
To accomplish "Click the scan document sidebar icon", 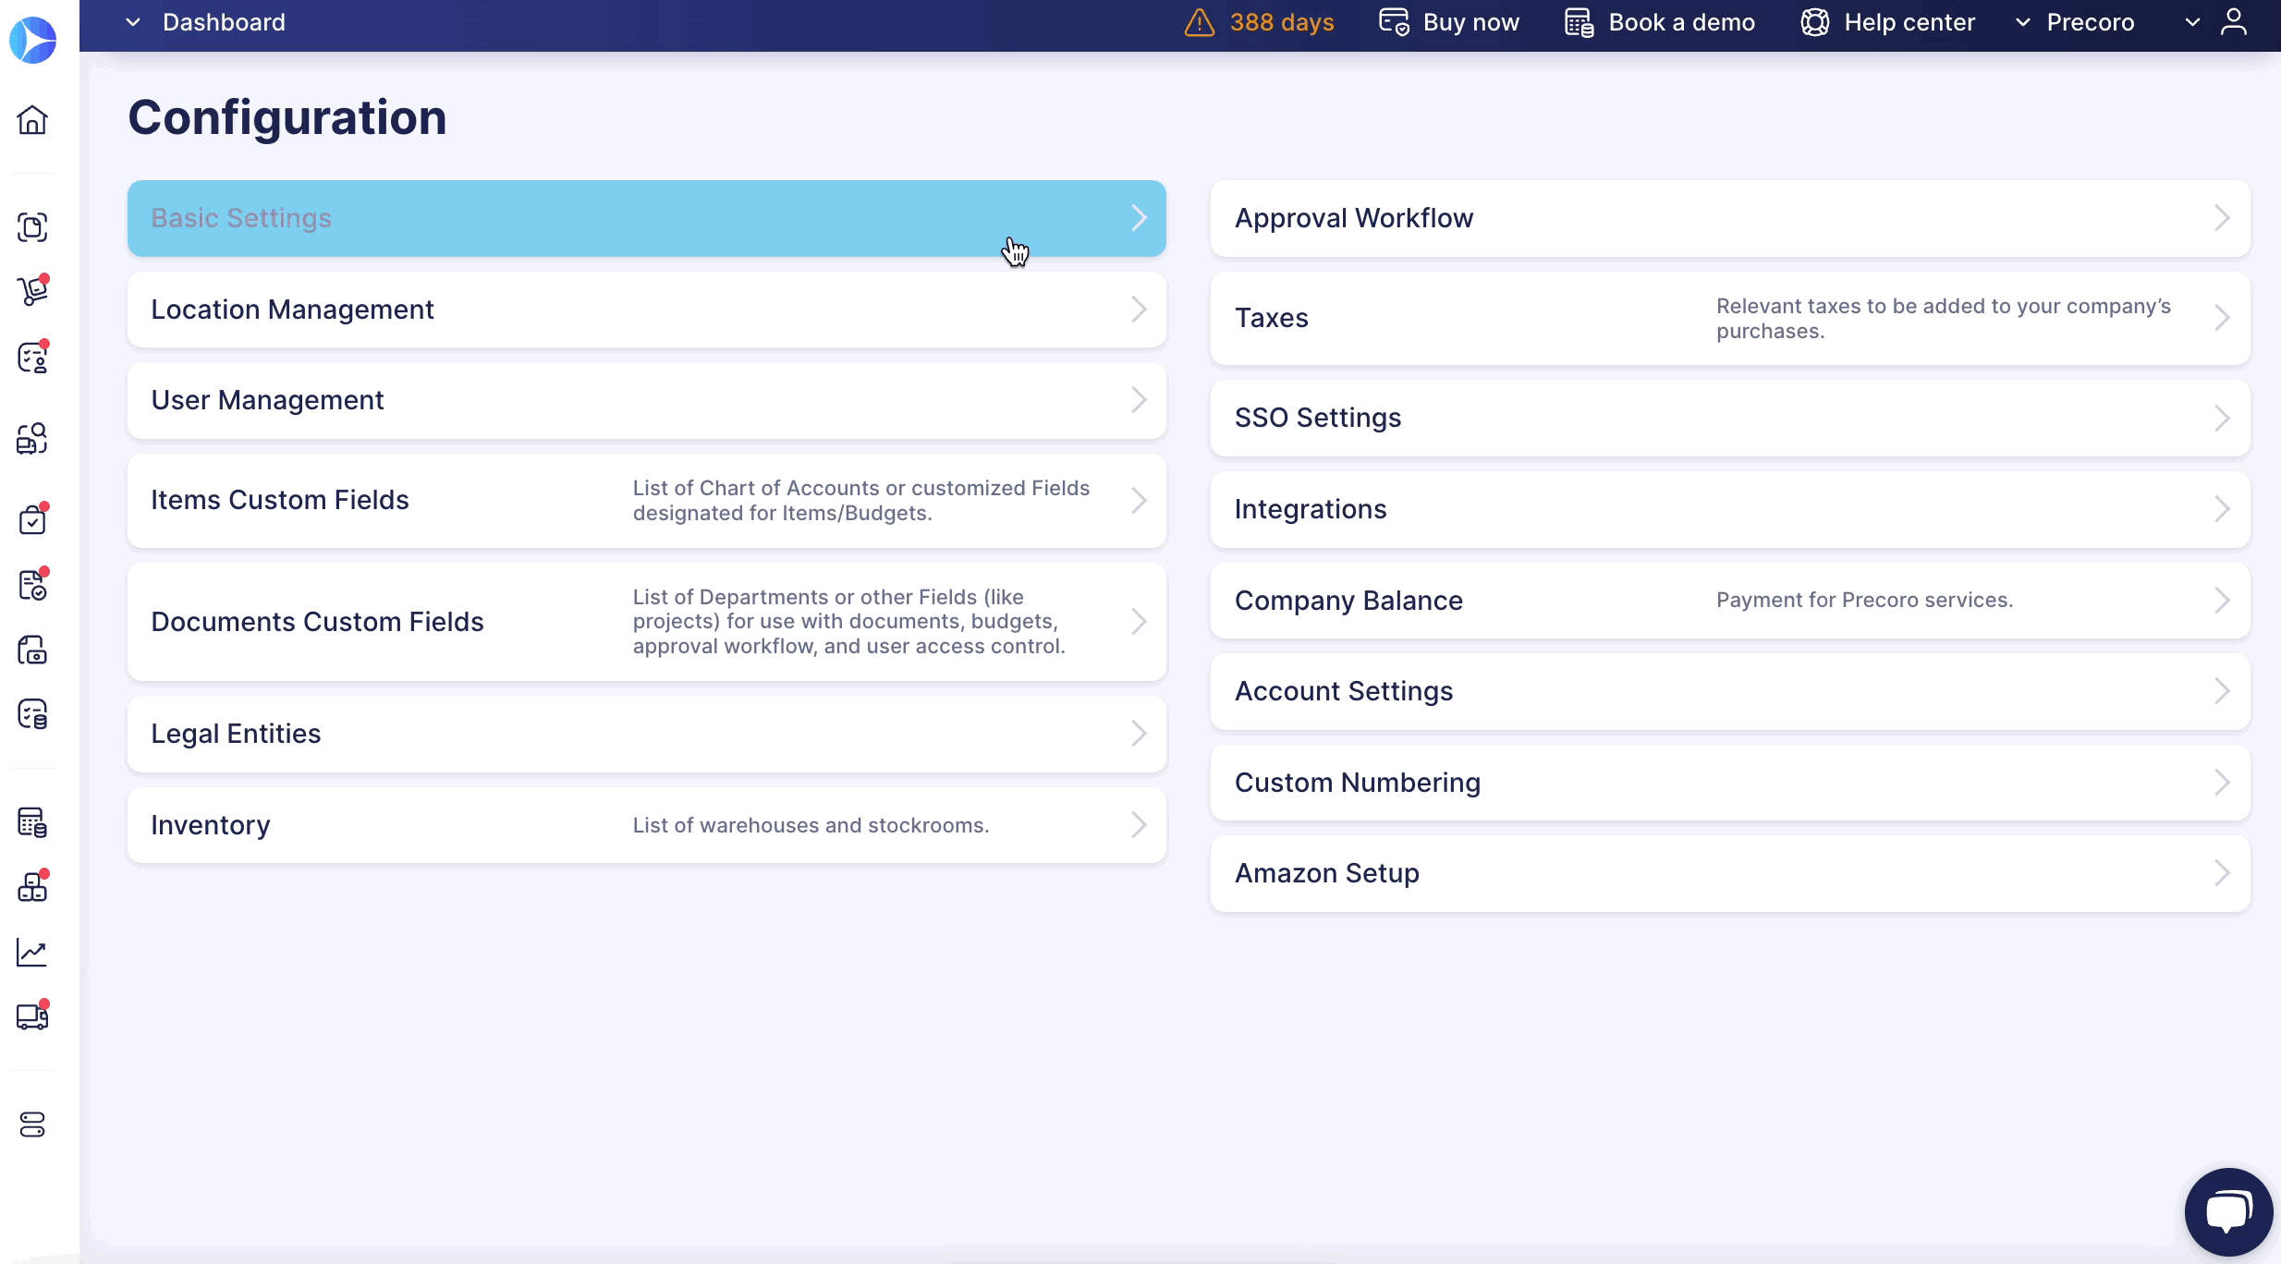I will (x=32, y=227).
